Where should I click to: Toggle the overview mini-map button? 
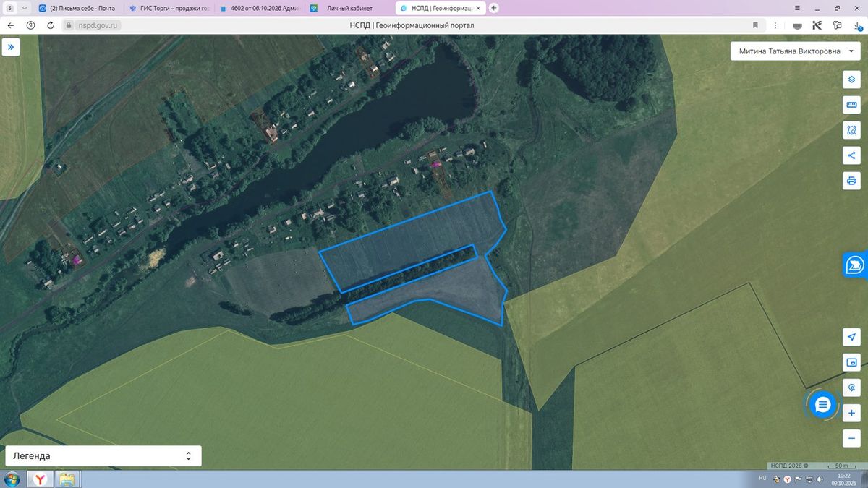point(851,362)
